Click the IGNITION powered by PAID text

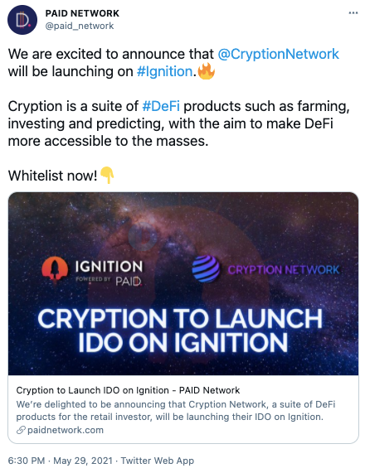pos(109,272)
